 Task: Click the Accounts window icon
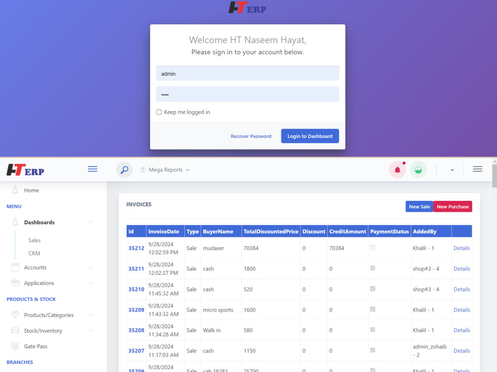pos(15,267)
